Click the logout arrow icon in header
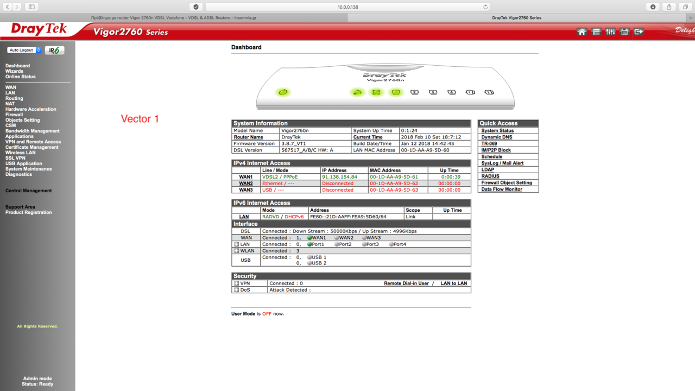This screenshot has width=695, height=391. pos(639,32)
